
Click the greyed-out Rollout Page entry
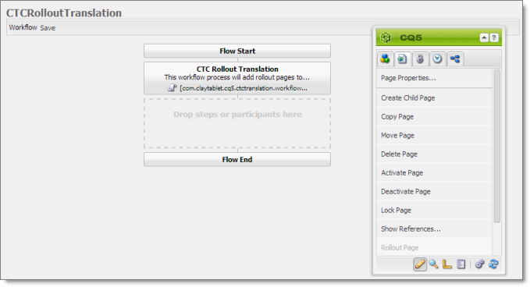click(434, 247)
